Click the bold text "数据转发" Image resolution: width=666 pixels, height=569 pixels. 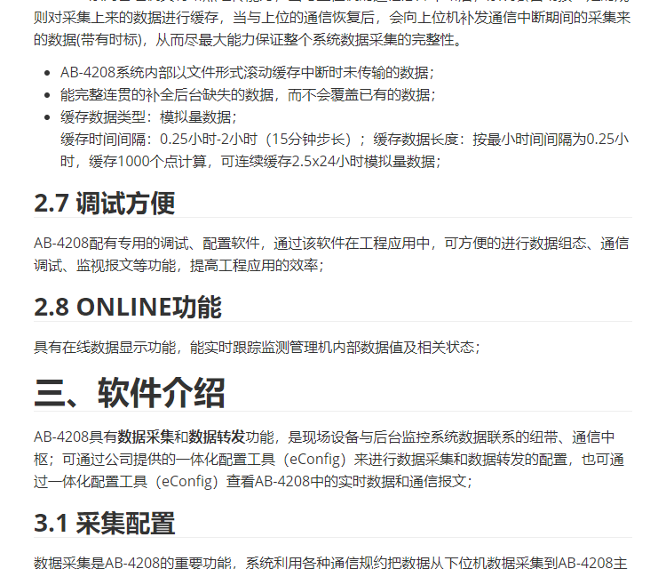point(217,437)
